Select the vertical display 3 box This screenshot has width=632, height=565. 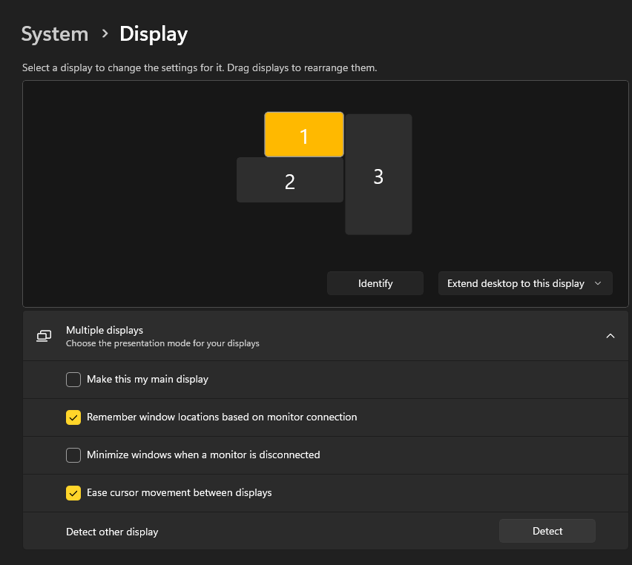click(x=378, y=176)
